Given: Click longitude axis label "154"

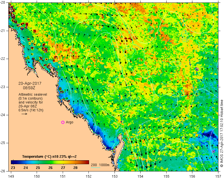Looking at the screenshot, I should pyautogui.click(x=141, y=176).
